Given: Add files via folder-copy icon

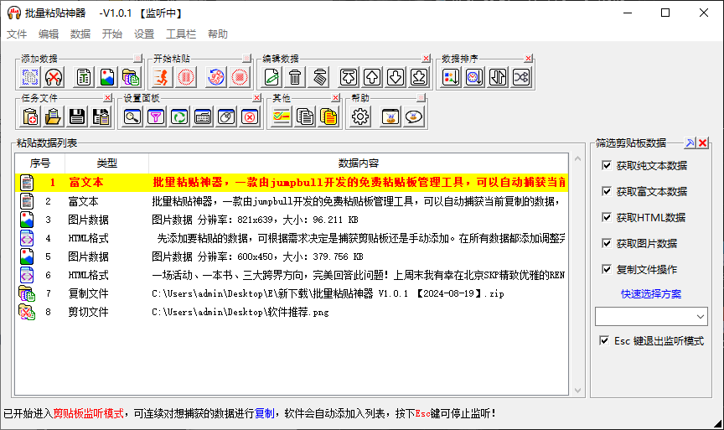Looking at the screenshot, I should 131,77.
